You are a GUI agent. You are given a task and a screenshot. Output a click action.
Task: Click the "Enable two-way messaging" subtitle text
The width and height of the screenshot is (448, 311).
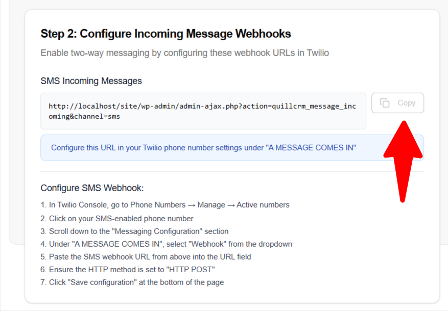(x=184, y=53)
